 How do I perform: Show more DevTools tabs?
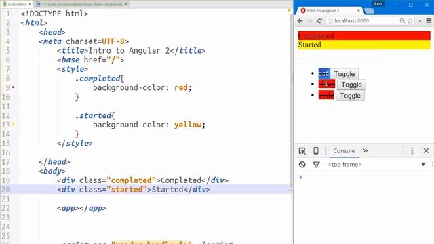pos(366,150)
